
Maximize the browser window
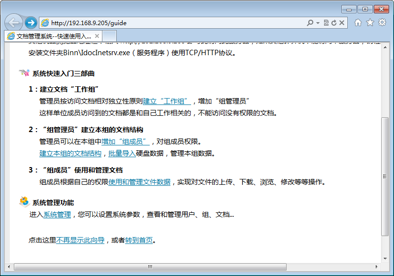pyautogui.click(x=365, y=9)
